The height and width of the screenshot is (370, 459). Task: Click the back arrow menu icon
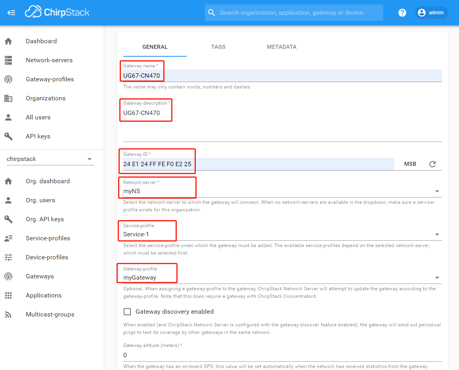(11, 13)
